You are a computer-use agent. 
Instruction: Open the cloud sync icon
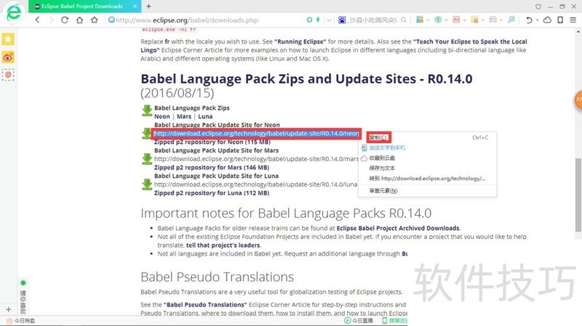[x=547, y=20]
